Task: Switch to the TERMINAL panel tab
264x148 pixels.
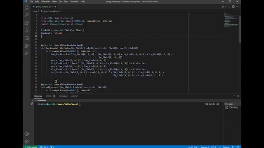Action: point(38,96)
